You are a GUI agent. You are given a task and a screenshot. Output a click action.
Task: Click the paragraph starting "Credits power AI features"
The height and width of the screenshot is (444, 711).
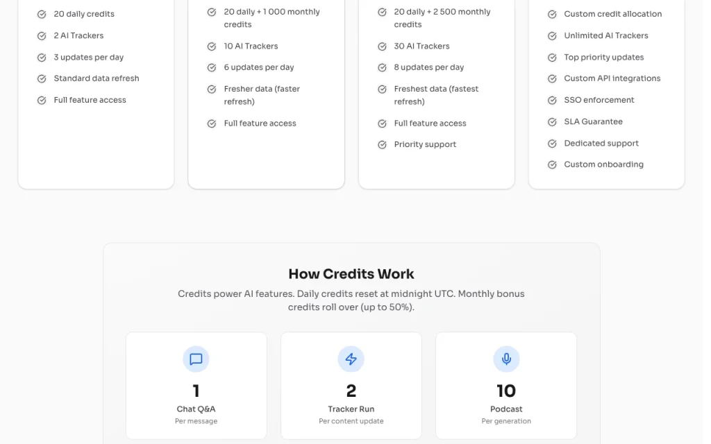click(351, 300)
